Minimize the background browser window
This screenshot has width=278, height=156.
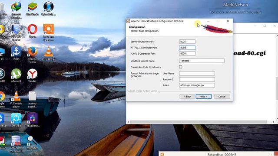(255, 26)
